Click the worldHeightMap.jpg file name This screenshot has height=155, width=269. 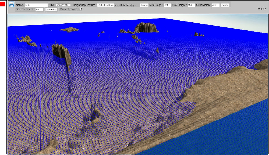(x=125, y=5)
